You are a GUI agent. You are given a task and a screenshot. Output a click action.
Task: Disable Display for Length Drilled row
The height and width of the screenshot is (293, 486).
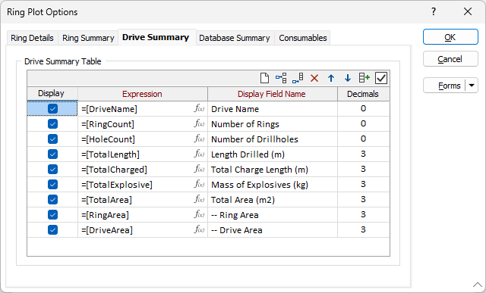[52, 154]
